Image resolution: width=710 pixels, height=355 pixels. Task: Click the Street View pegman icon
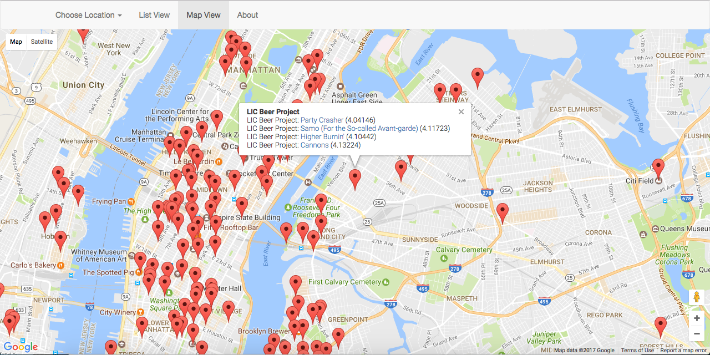point(697,297)
